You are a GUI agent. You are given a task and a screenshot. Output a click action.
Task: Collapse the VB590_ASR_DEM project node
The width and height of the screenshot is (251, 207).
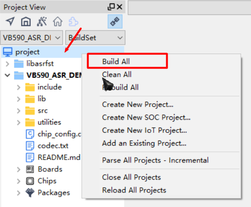[7, 75]
